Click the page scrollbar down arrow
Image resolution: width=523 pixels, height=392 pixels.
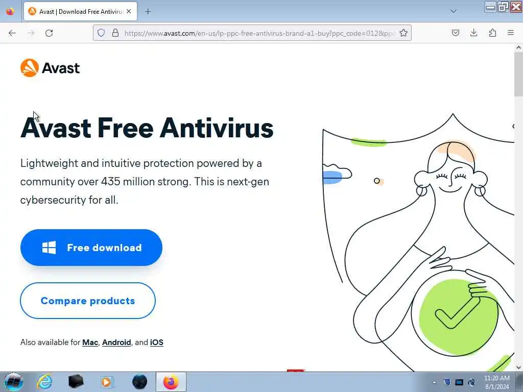click(x=518, y=367)
